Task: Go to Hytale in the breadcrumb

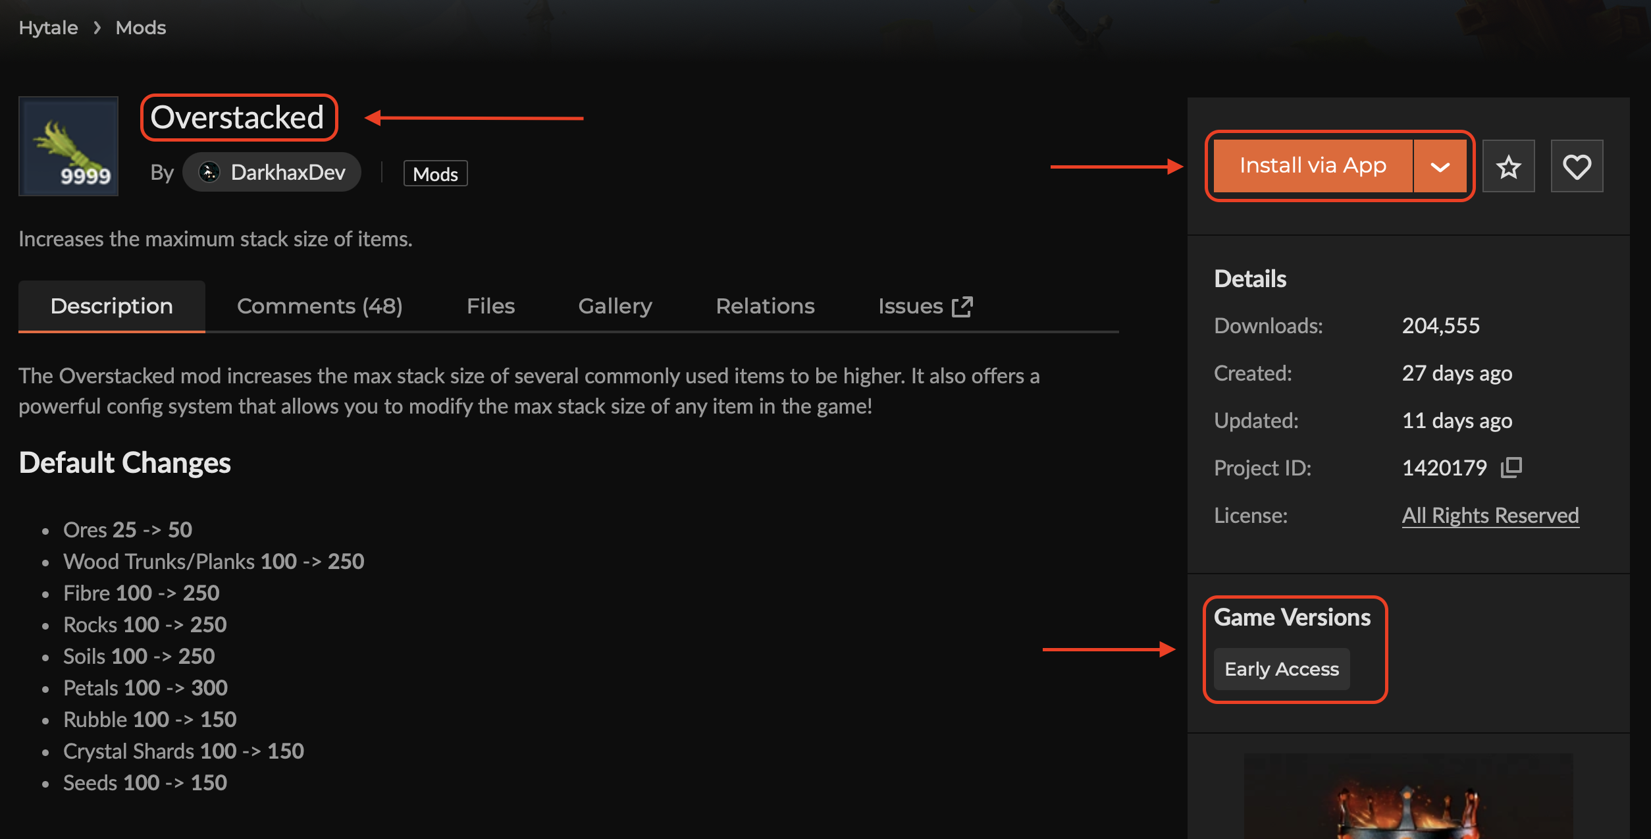Action: click(x=48, y=28)
